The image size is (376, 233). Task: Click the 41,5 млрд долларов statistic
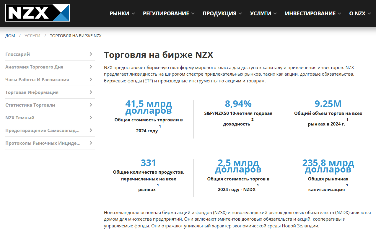(149, 107)
